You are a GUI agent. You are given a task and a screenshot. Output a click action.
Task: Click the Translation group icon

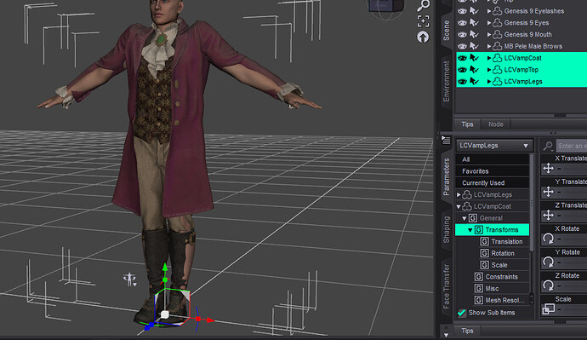[484, 241]
